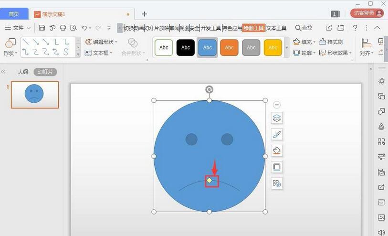Select the 幻灯片 slides pane tab
The height and width of the screenshot is (236, 388).
point(45,72)
